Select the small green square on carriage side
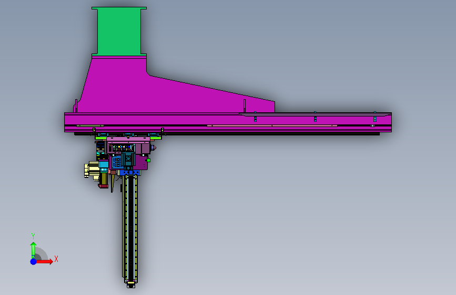The width and height of the screenshot is (456, 295). pyautogui.click(x=149, y=160)
